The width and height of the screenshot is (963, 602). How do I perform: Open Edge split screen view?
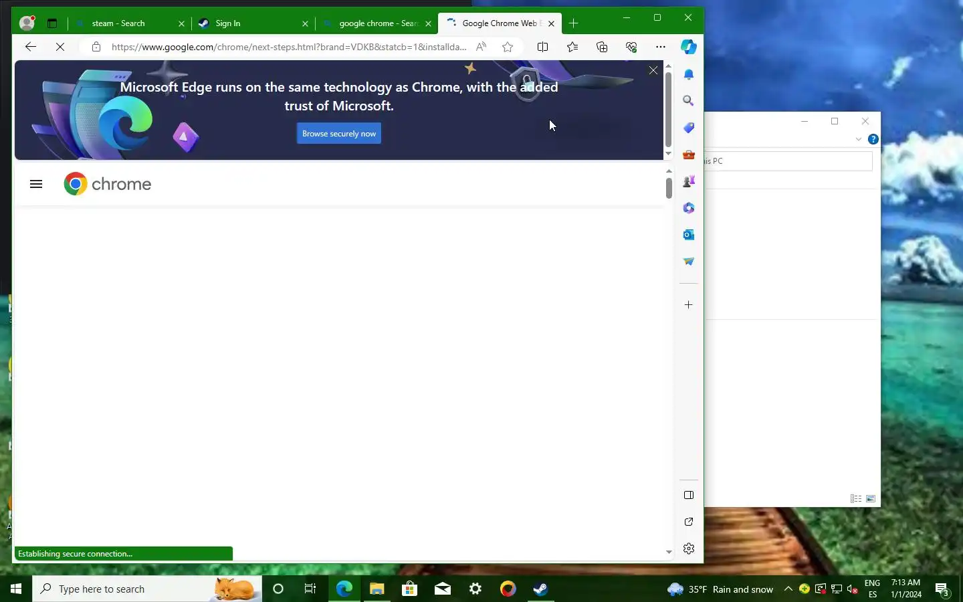click(x=543, y=47)
